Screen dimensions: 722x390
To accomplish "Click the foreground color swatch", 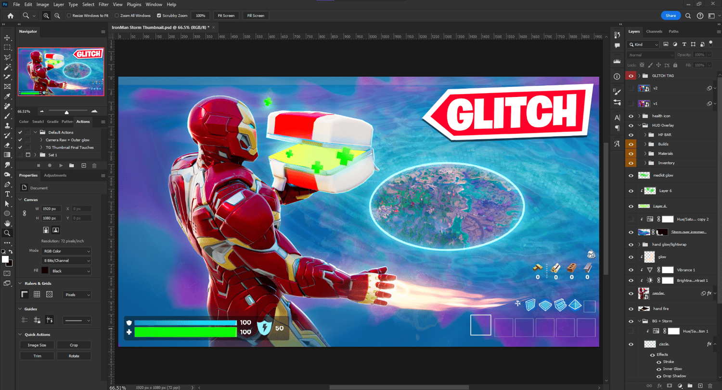I will [5, 259].
